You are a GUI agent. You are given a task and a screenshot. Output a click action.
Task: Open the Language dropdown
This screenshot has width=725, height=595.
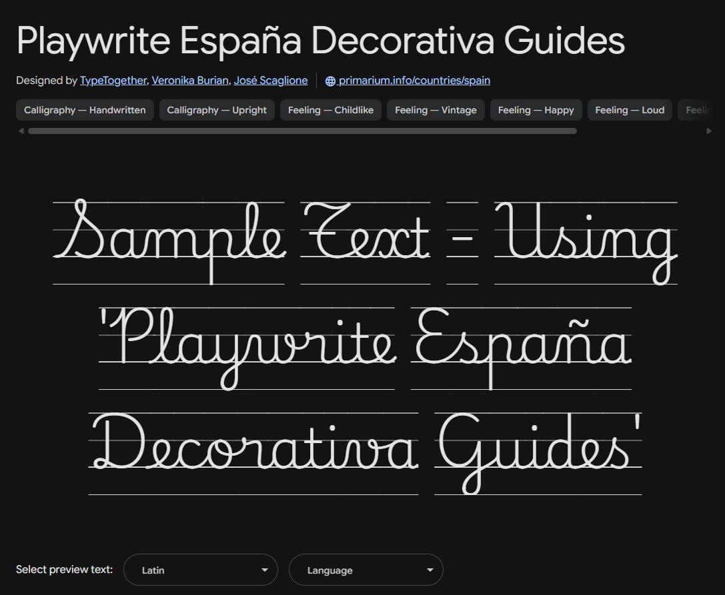tap(366, 570)
